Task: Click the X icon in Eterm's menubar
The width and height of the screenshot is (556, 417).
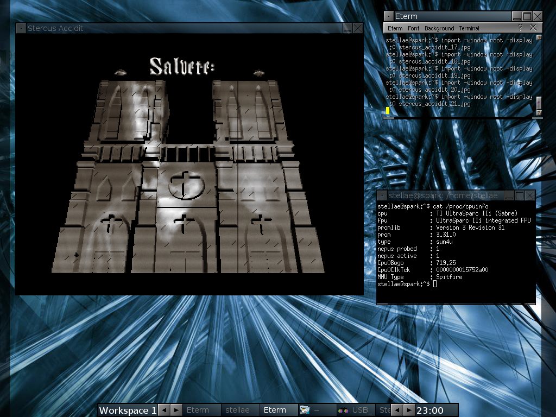Action: click(533, 28)
